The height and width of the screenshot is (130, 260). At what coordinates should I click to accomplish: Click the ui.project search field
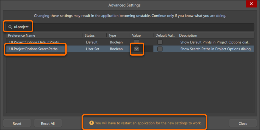point(130,27)
